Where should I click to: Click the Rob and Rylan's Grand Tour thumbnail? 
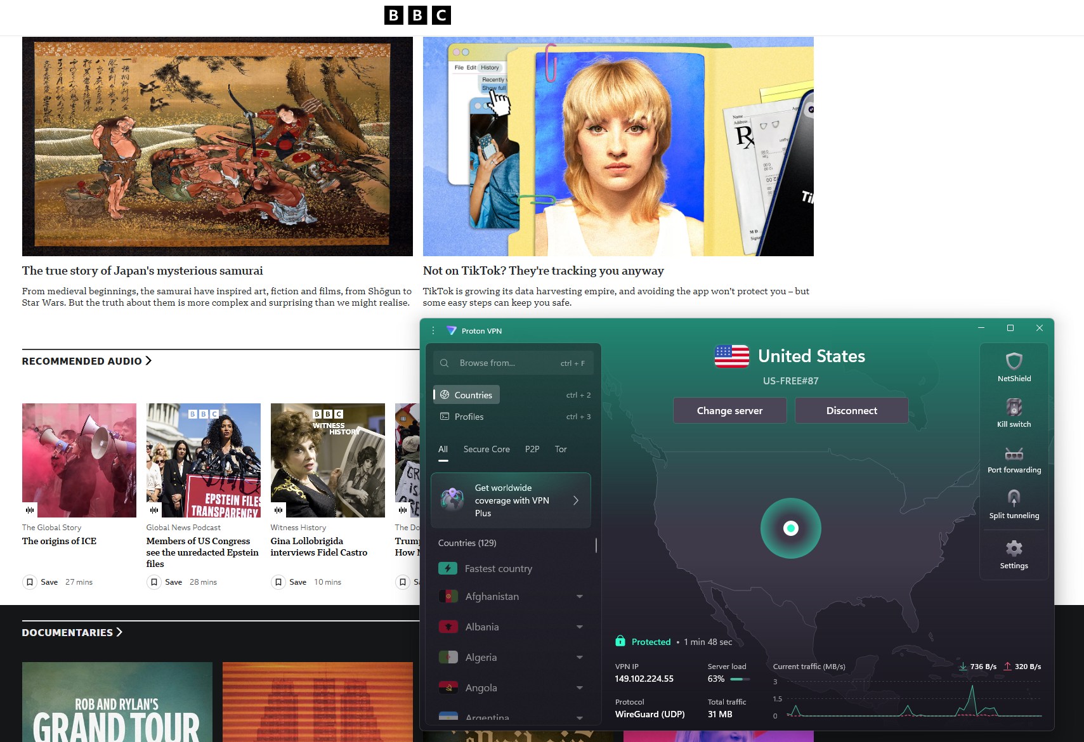tap(117, 702)
